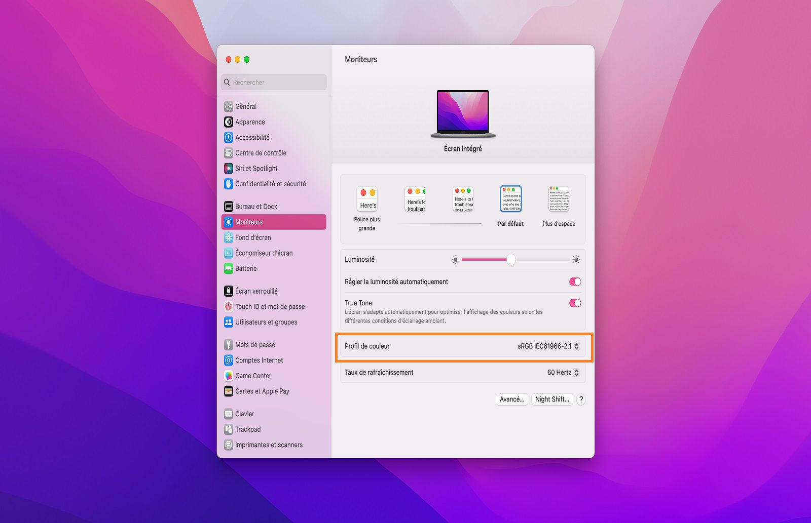The width and height of the screenshot is (811, 523).
Task: Click the Mots de passe key icon
Action: click(229, 345)
